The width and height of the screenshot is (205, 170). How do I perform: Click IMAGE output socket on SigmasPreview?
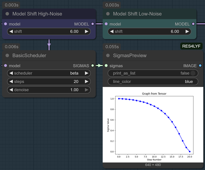(200, 65)
